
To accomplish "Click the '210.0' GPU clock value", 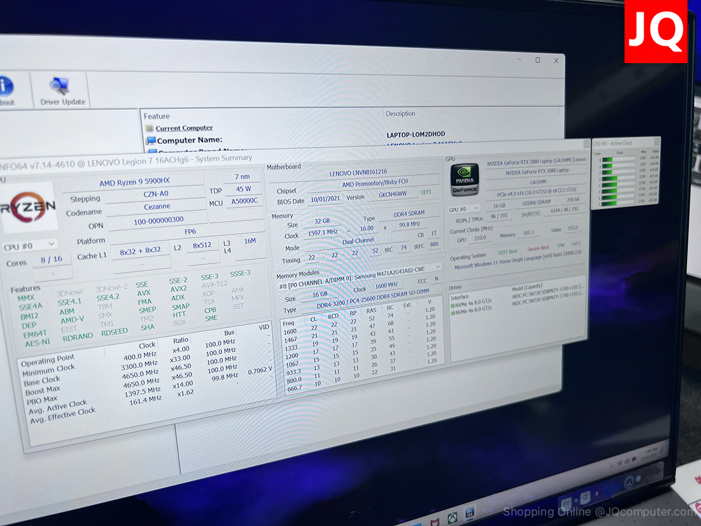I will (480, 238).
